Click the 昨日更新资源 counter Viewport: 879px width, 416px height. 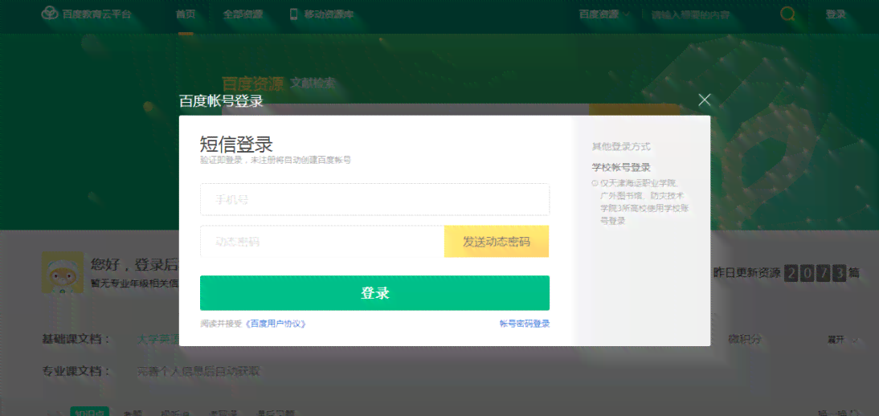[786, 273]
